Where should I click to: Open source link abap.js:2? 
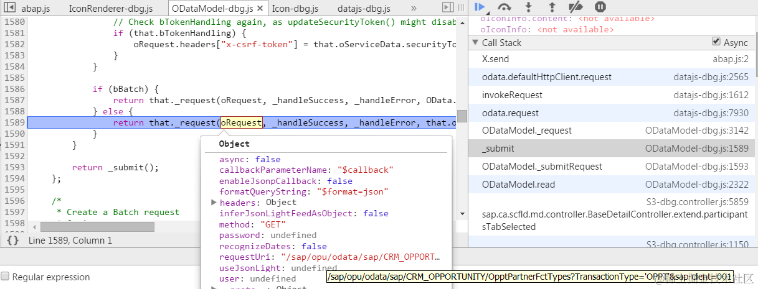(731, 59)
